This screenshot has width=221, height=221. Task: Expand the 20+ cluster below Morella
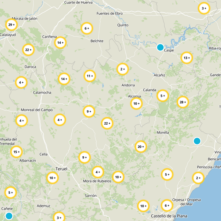pos(141,147)
